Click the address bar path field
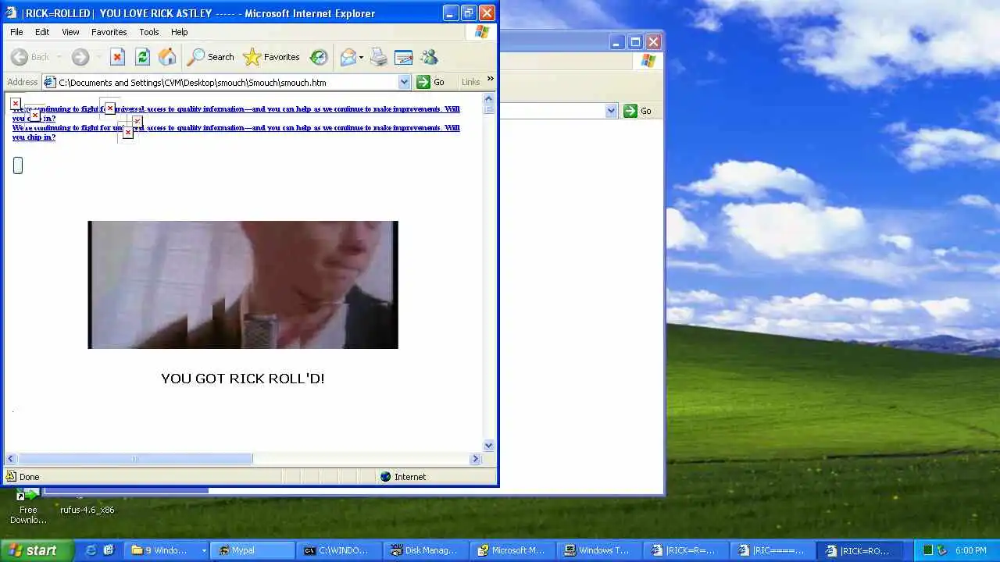The height and width of the screenshot is (562, 1000). (227, 82)
